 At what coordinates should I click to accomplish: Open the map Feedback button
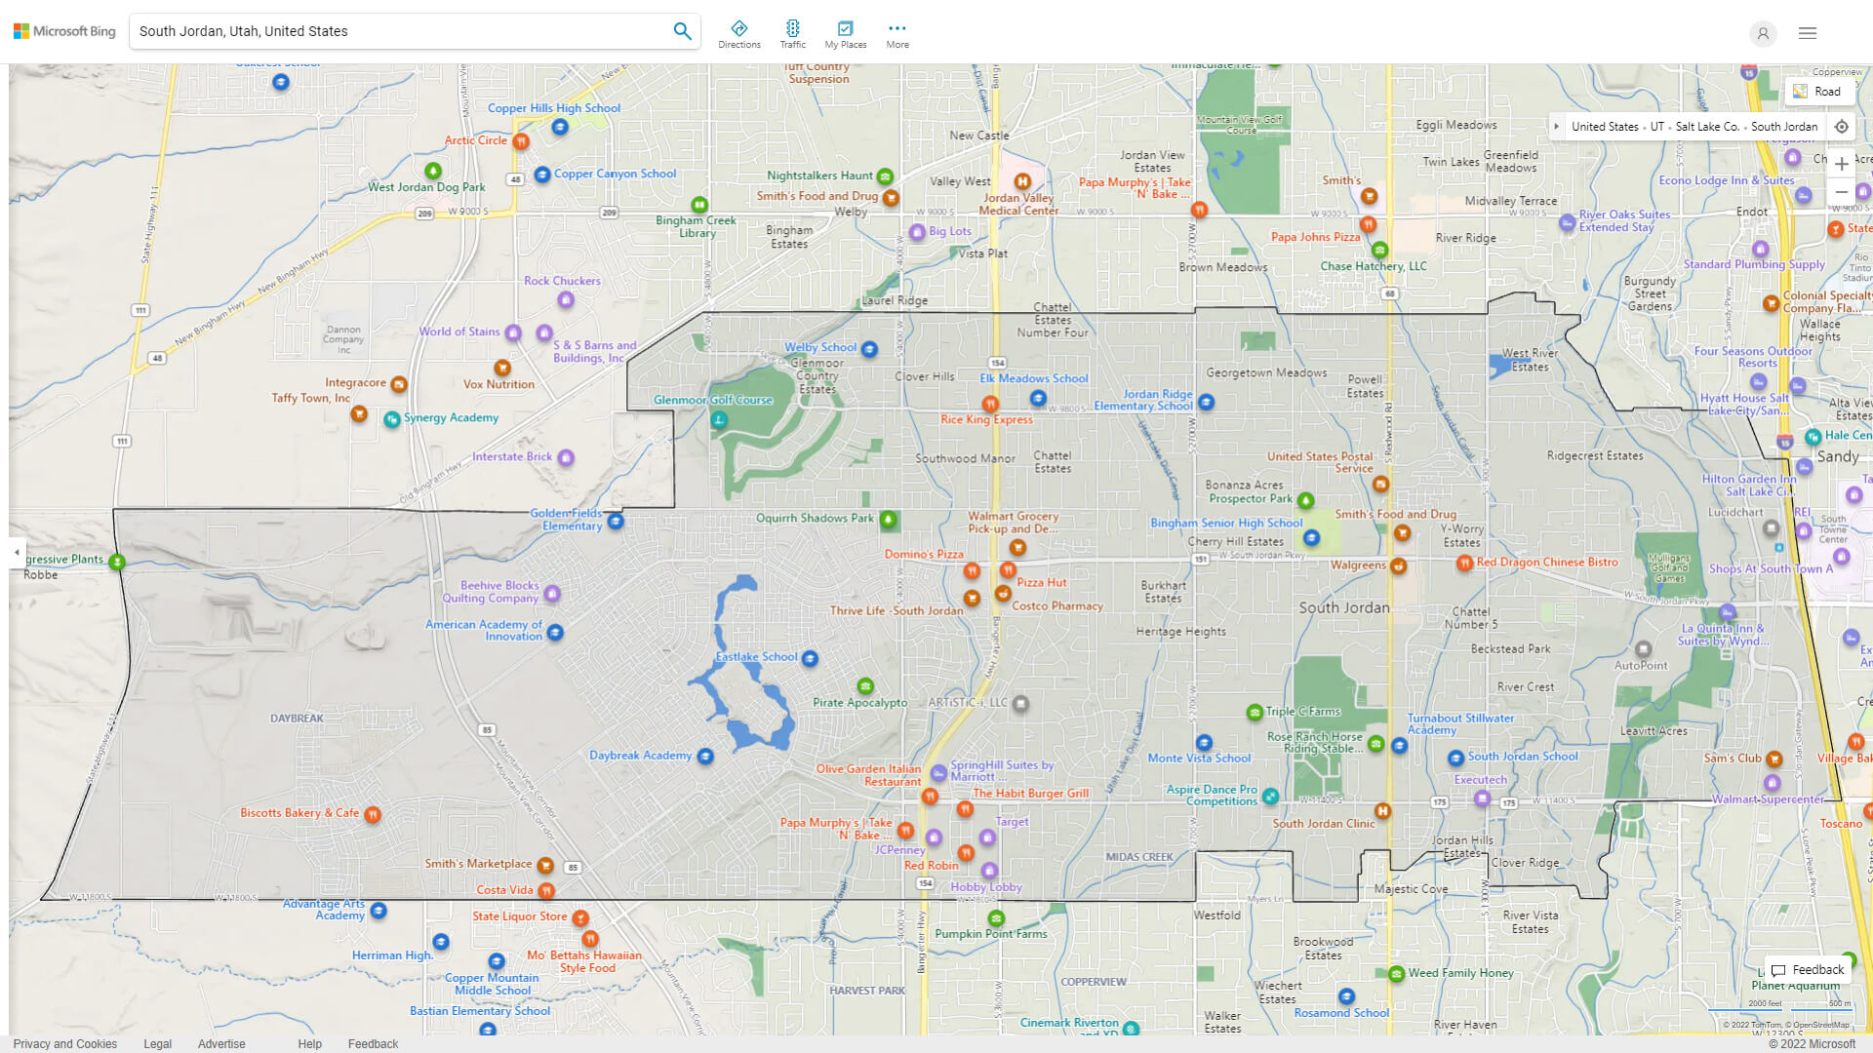coord(1808,969)
